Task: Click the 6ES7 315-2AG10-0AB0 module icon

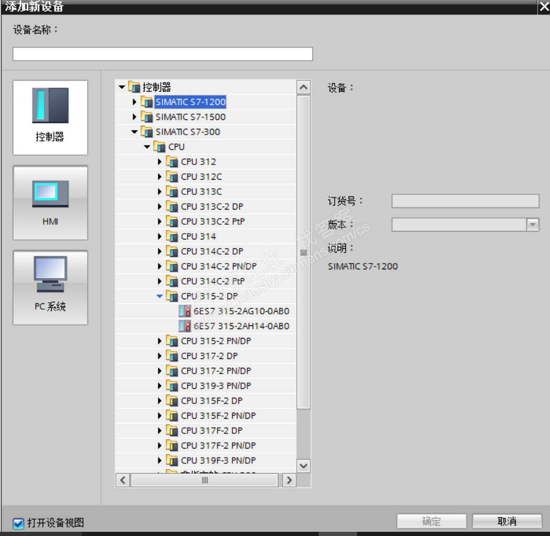Action: pyautogui.click(x=185, y=311)
